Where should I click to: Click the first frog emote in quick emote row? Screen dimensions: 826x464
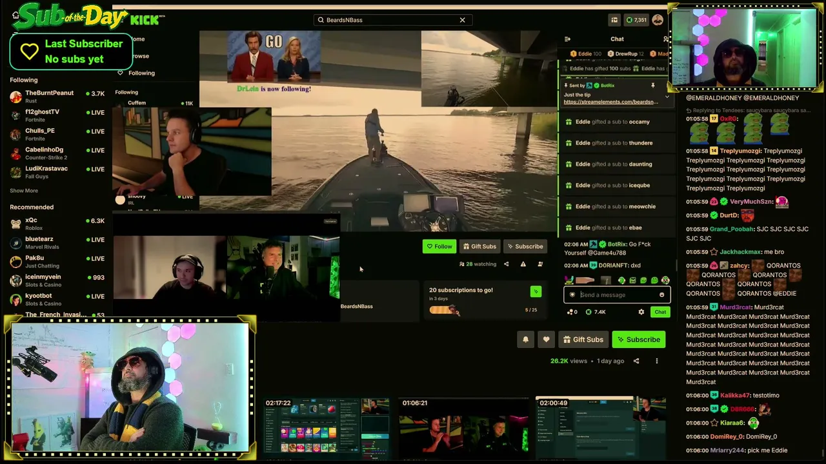coord(621,280)
